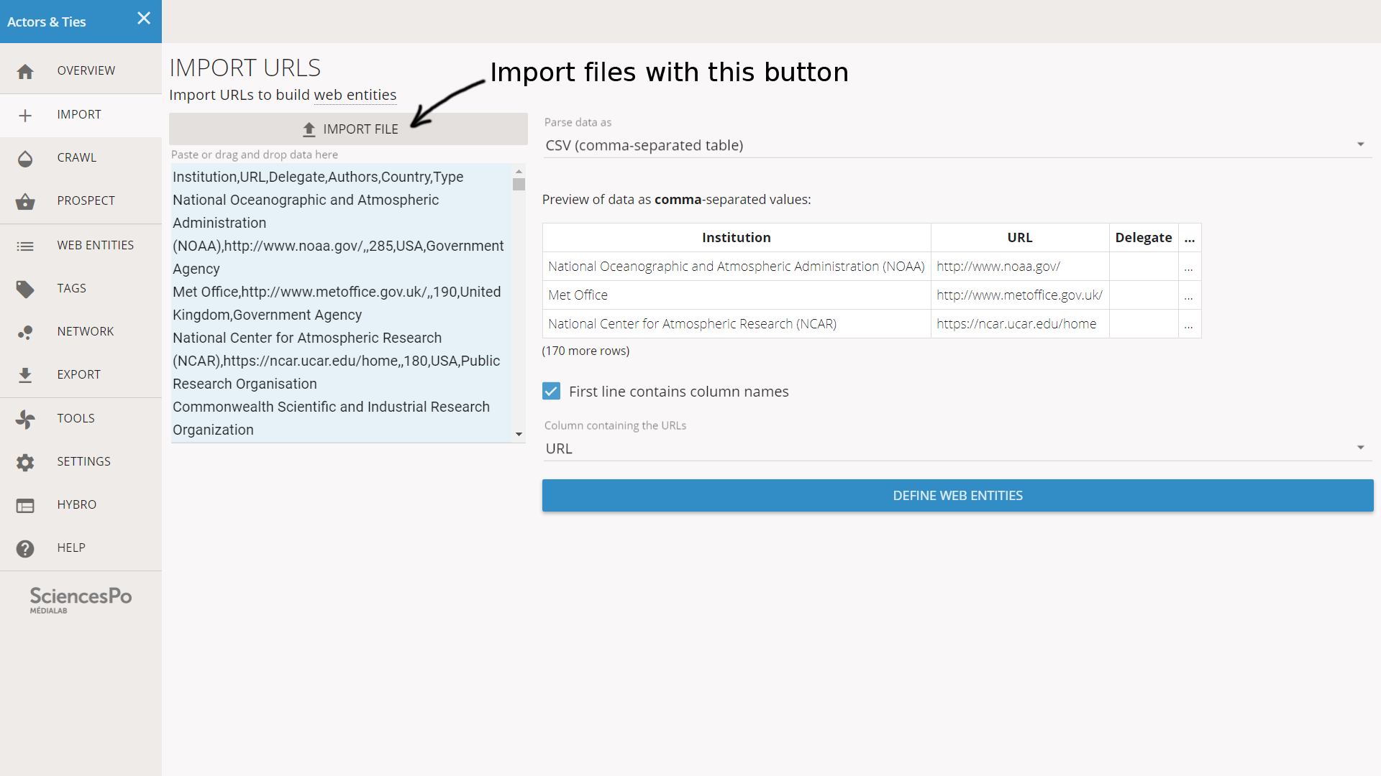The height and width of the screenshot is (776, 1381).
Task: Click the ellipsis in the Met Office row
Action: point(1189,295)
